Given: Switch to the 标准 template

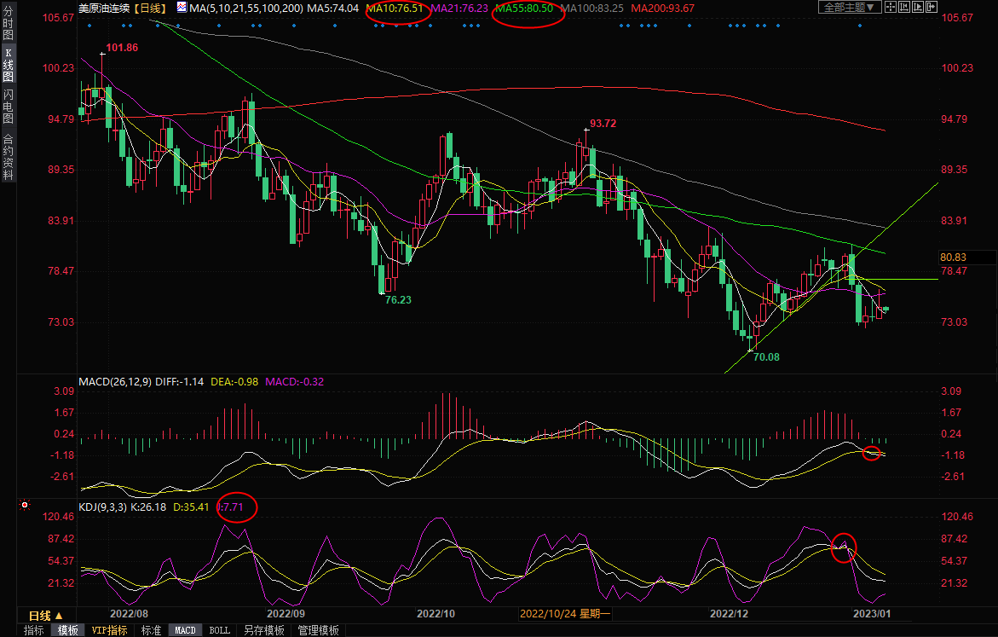Looking at the screenshot, I should click(x=151, y=630).
